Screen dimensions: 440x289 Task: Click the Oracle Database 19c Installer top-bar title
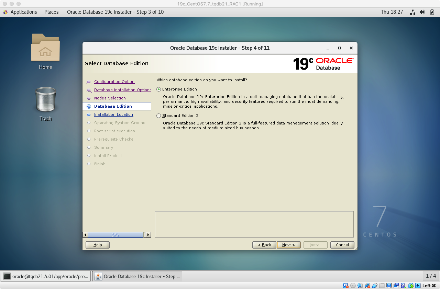point(115,12)
